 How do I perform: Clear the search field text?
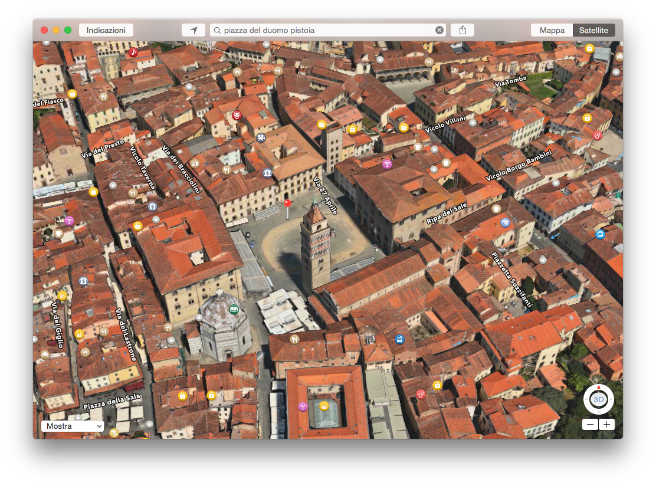pos(439,30)
